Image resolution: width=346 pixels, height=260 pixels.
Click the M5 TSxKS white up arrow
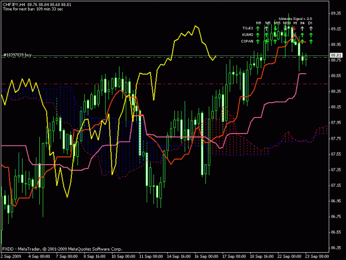[x=267, y=28]
